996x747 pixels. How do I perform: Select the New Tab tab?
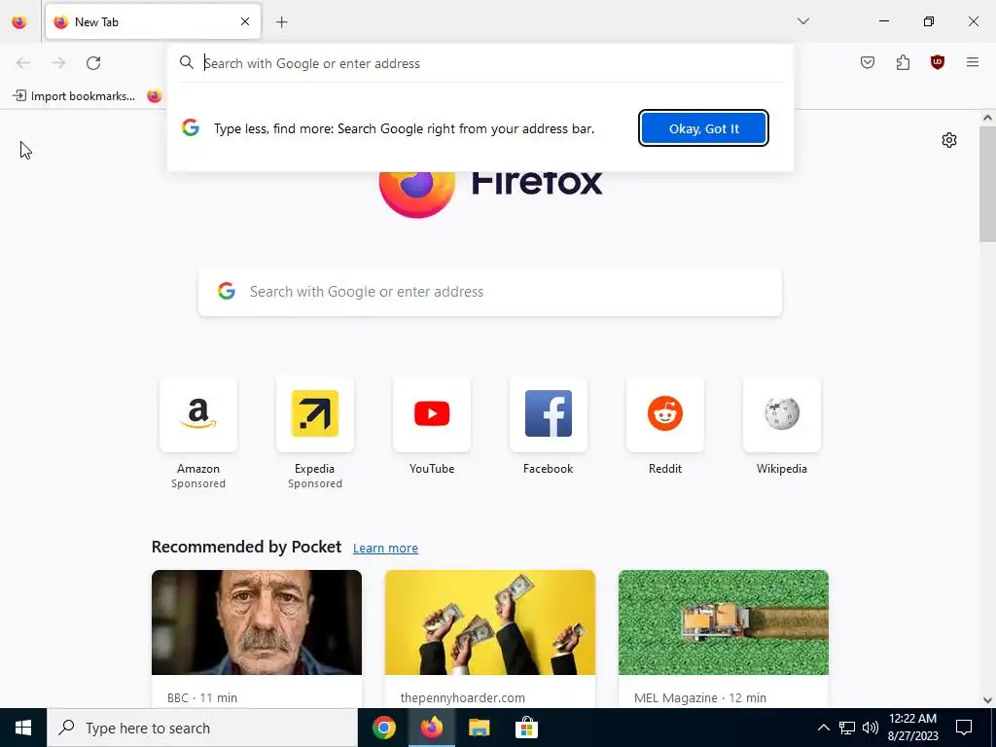click(x=153, y=22)
